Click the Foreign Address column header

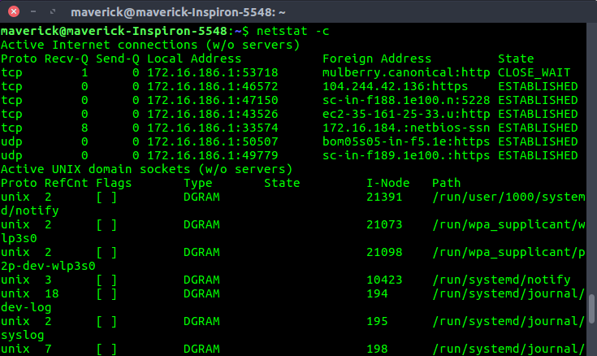pos(377,59)
